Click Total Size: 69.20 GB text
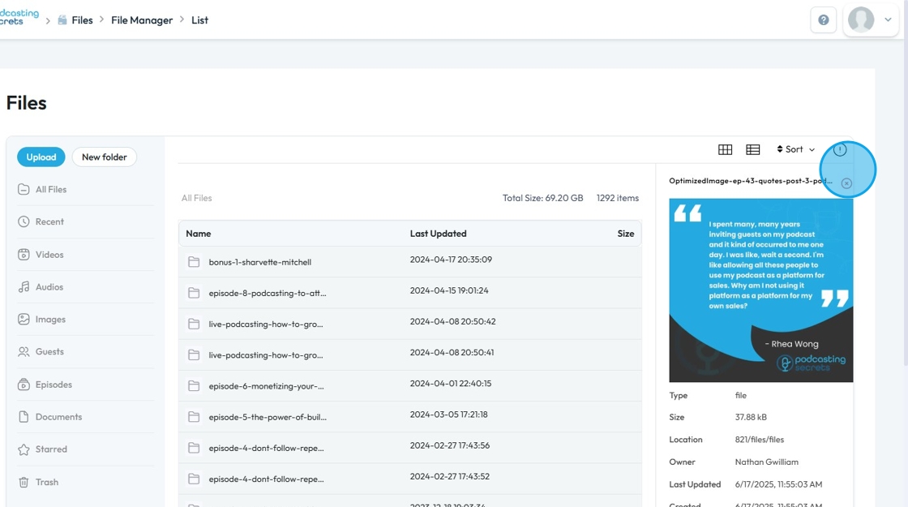This screenshot has width=908, height=507. click(x=542, y=198)
